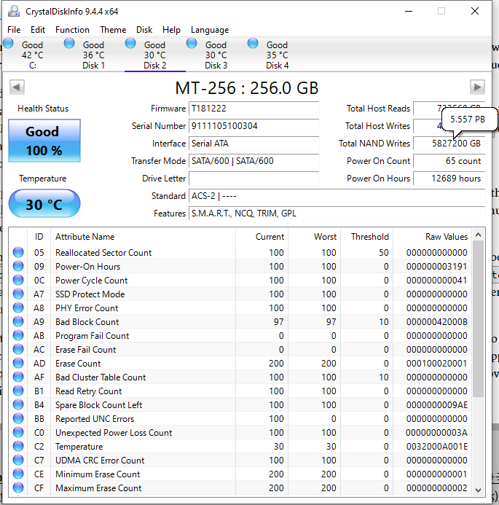The width and height of the screenshot is (499, 505).
Task: Open the Edit menu
Action: (38, 30)
